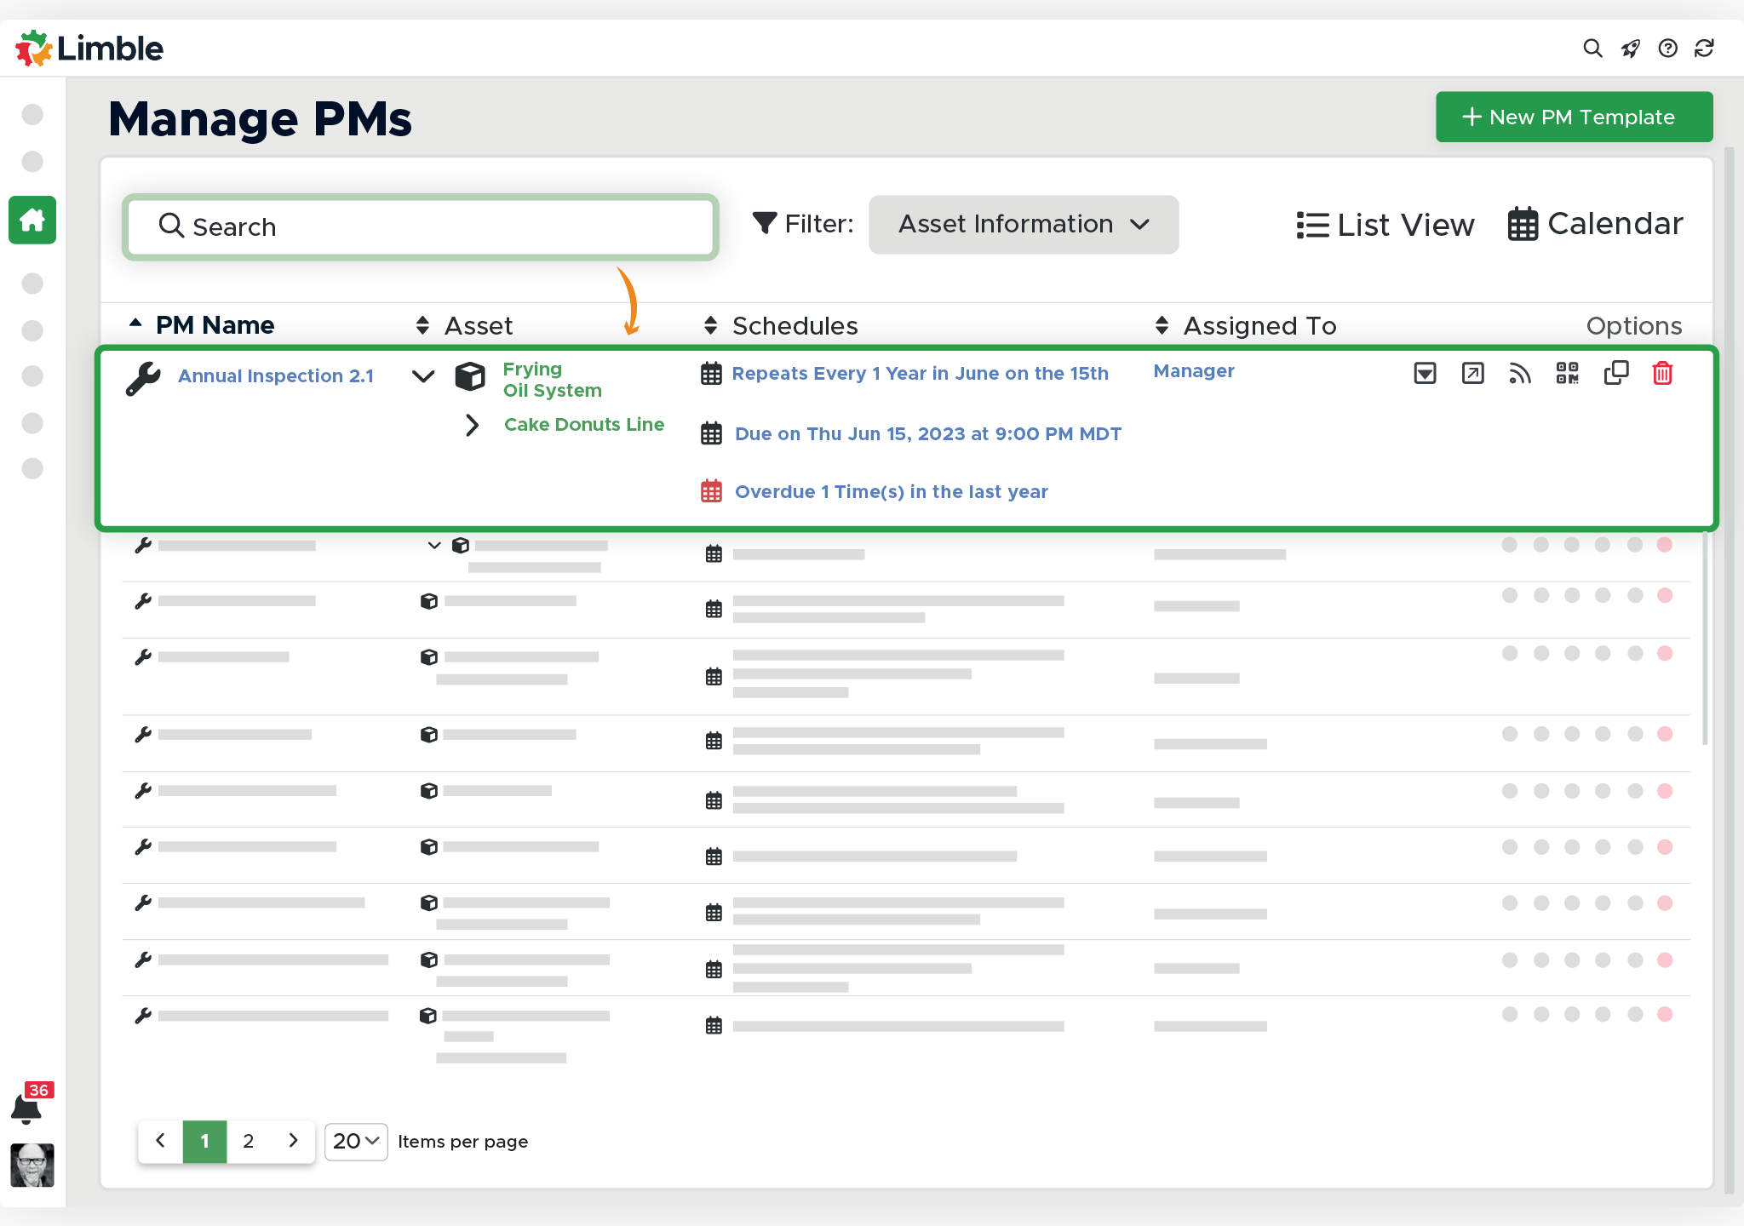The image size is (1744, 1226).
Task: Go to page 2 in pagination
Action: (x=249, y=1142)
